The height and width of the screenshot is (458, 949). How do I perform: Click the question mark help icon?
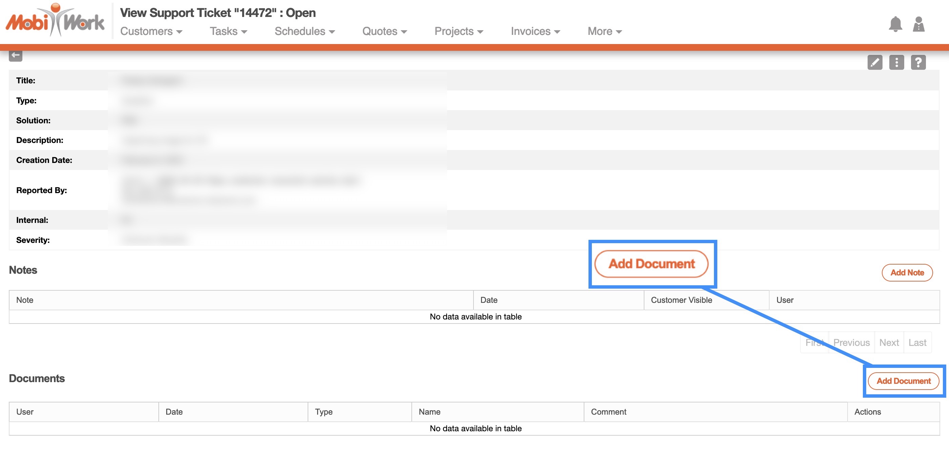(x=918, y=62)
